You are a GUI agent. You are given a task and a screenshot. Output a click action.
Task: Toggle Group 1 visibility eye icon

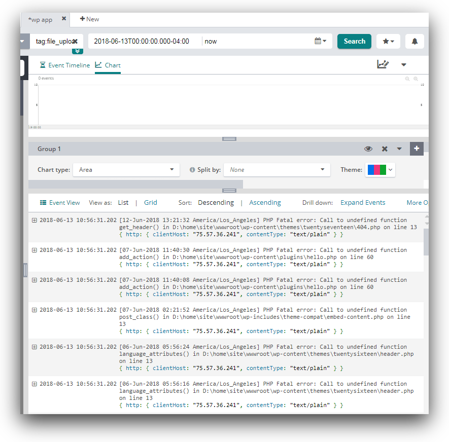click(x=368, y=149)
